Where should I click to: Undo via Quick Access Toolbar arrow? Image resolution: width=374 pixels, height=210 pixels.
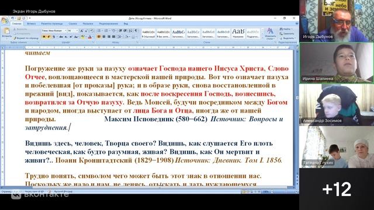pyautogui.click(x=12, y=18)
